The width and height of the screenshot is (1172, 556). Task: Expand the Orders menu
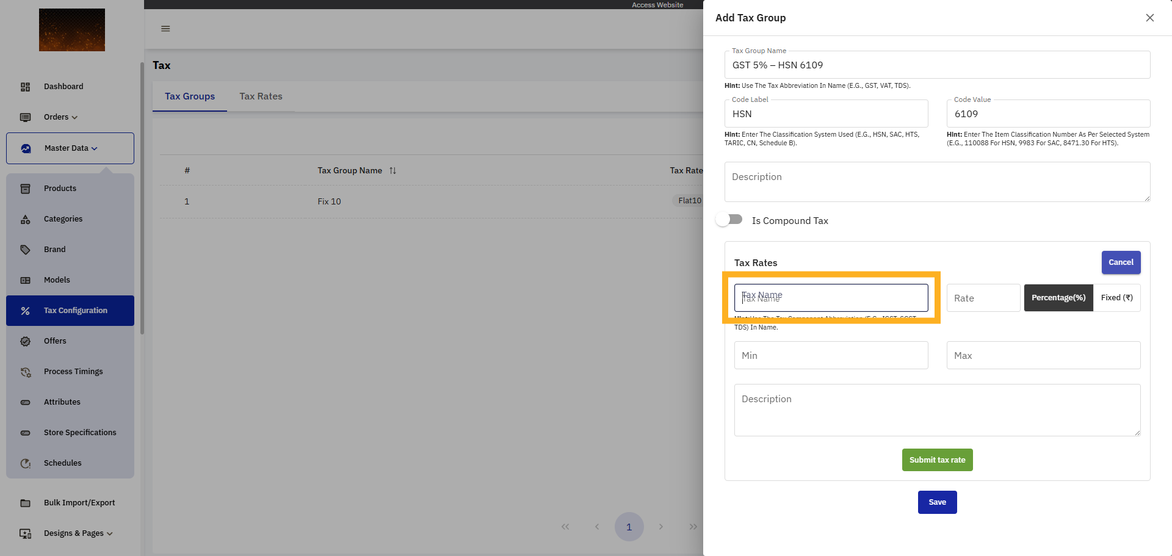[x=59, y=117]
